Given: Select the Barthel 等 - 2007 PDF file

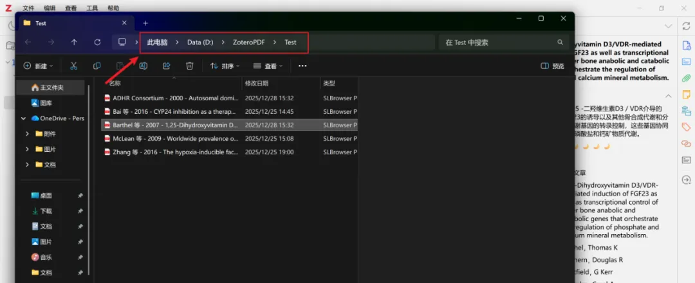Looking at the screenshot, I should click(x=230, y=125).
